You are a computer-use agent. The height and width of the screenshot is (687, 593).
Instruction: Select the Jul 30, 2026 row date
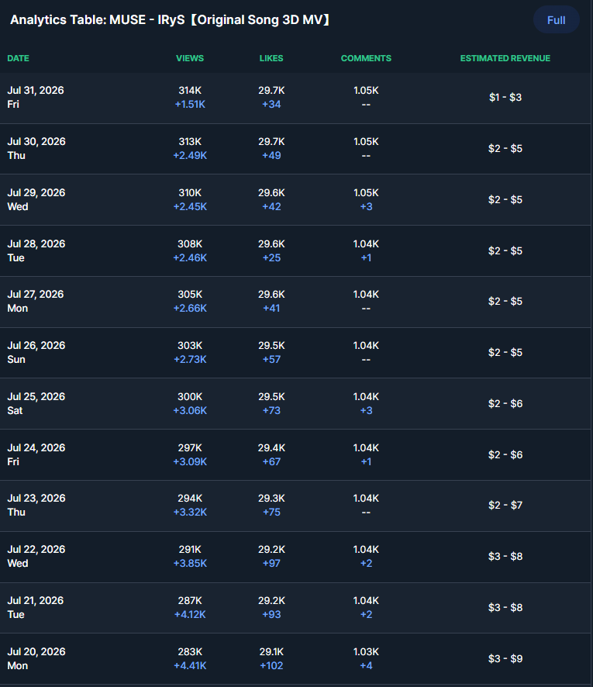(x=36, y=142)
